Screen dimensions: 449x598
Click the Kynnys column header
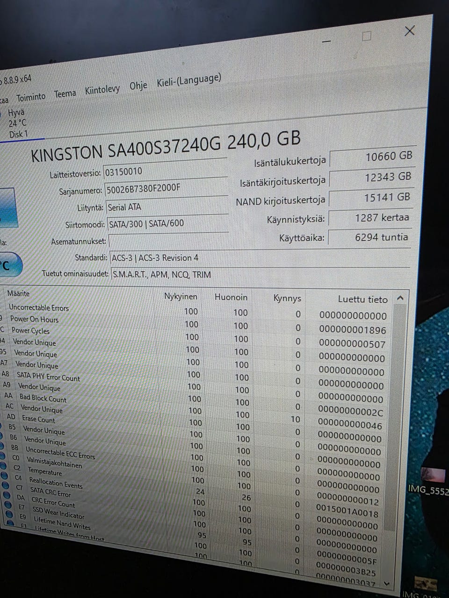pos(287,298)
